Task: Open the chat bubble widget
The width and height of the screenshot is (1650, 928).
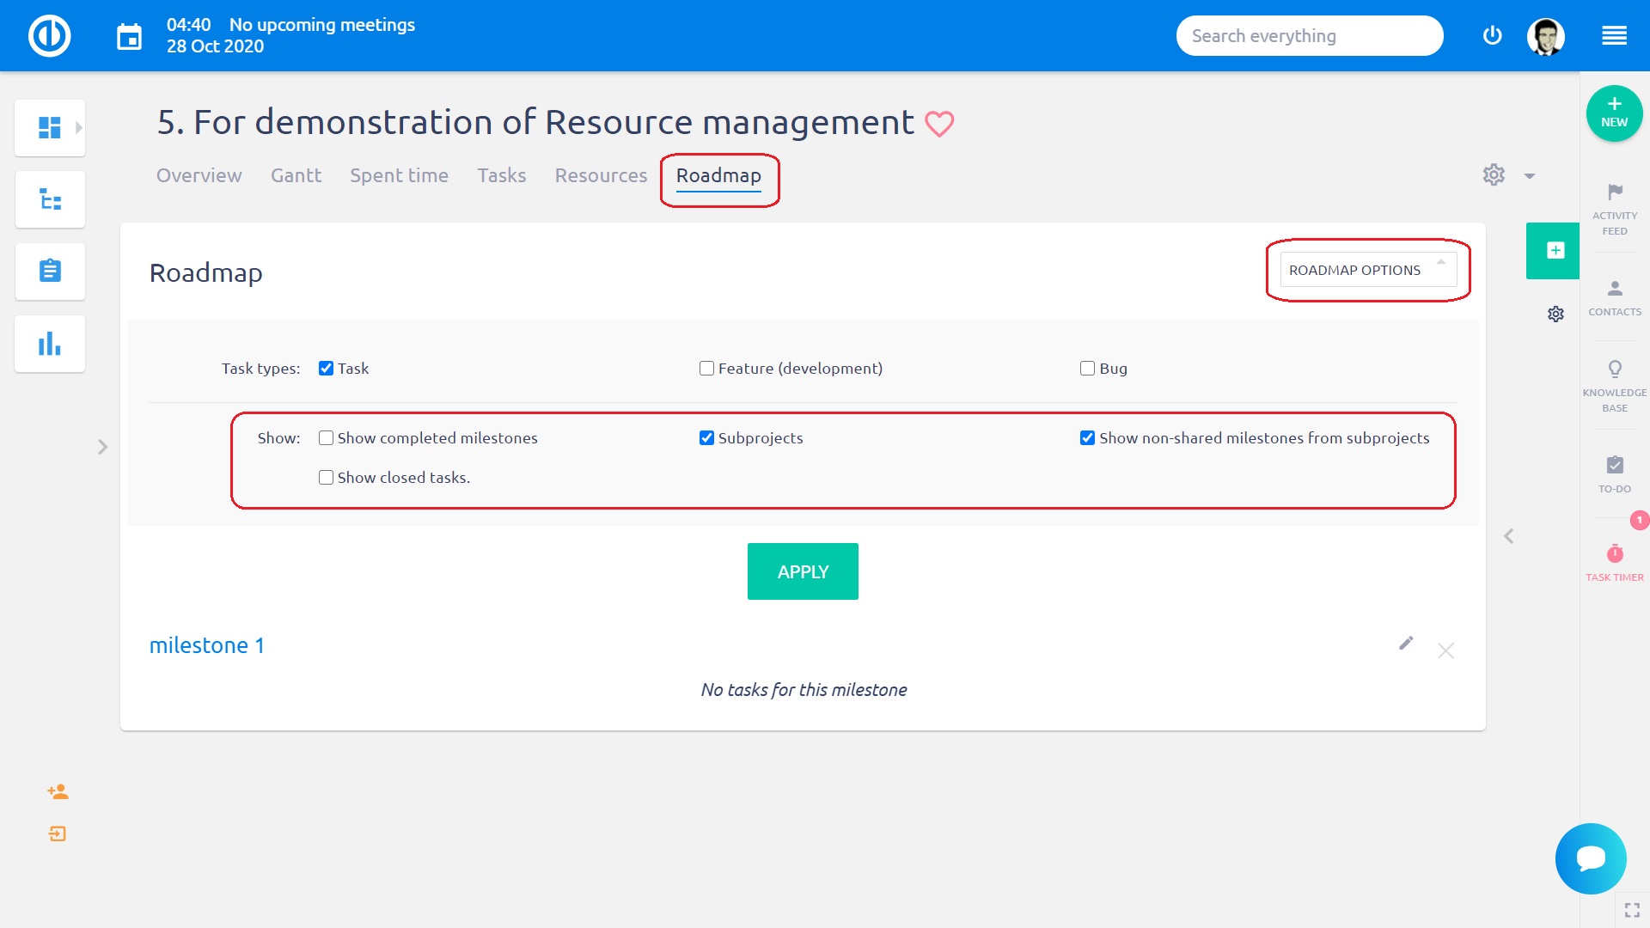Action: [1590, 858]
